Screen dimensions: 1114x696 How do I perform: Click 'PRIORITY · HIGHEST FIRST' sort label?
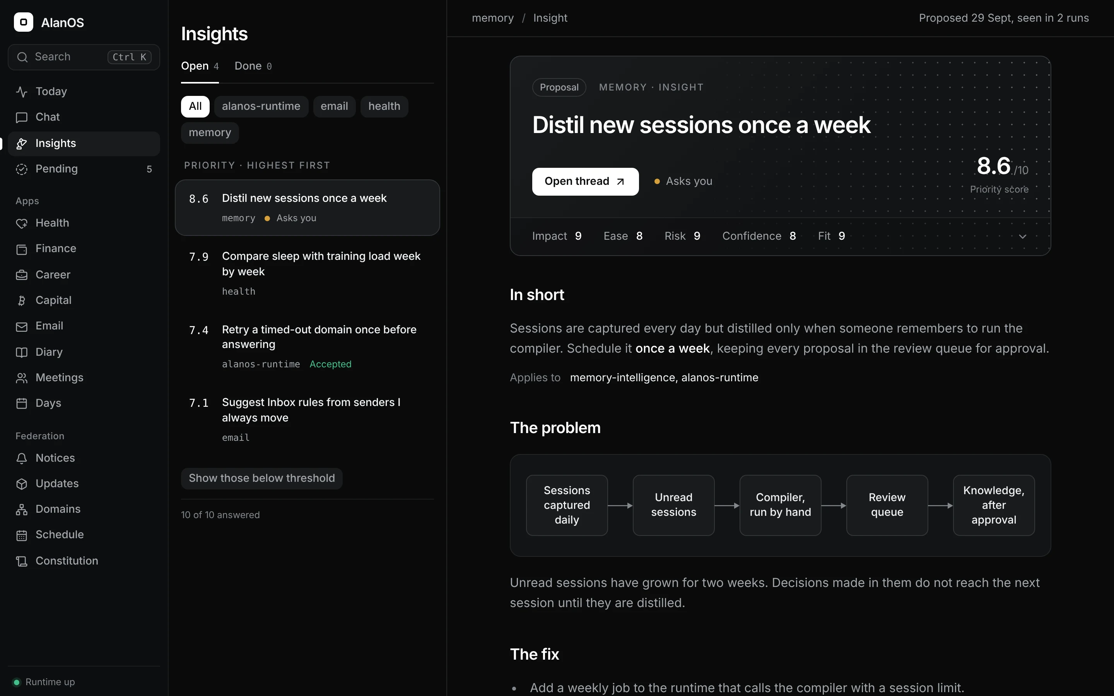tap(257, 165)
